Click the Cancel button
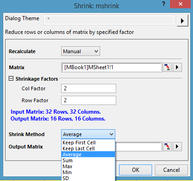193x181 pixels. (171, 170)
